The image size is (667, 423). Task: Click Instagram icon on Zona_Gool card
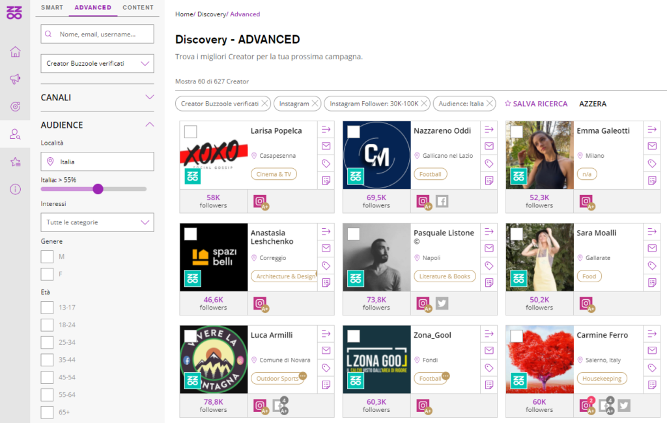click(x=423, y=405)
